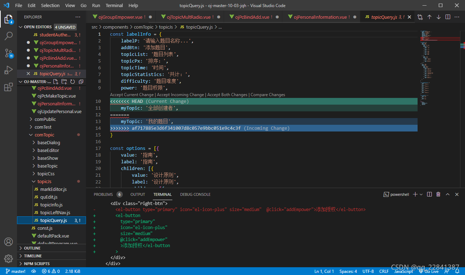Go to previous change arrow up

click(x=429, y=17)
